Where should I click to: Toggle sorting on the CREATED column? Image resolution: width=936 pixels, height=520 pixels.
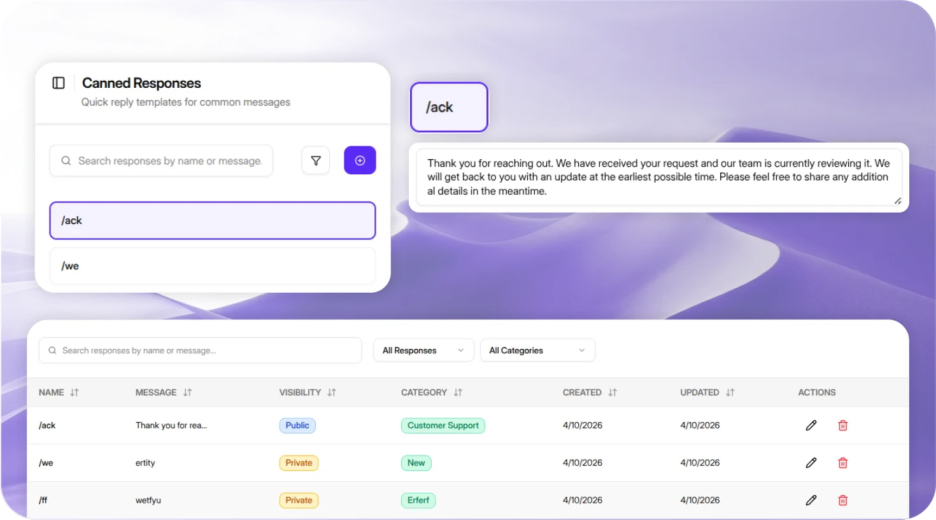pyautogui.click(x=612, y=392)
